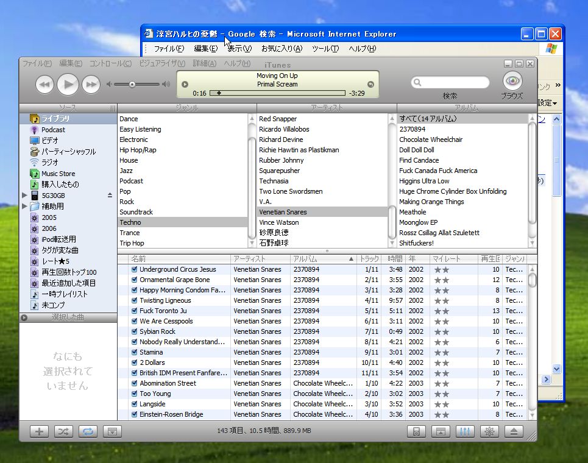Open the 2006 smart playlist
588x463 pixels.
pyautogui.click(x=68, y=228)
